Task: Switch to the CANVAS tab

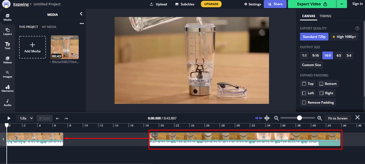Action: pyautogui.click(x=309, y=16)
